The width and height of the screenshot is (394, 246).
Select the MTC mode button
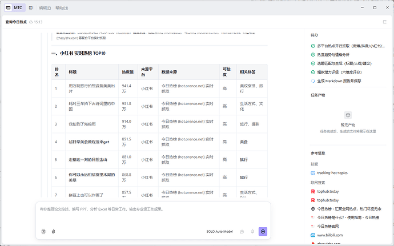[15, 8]
